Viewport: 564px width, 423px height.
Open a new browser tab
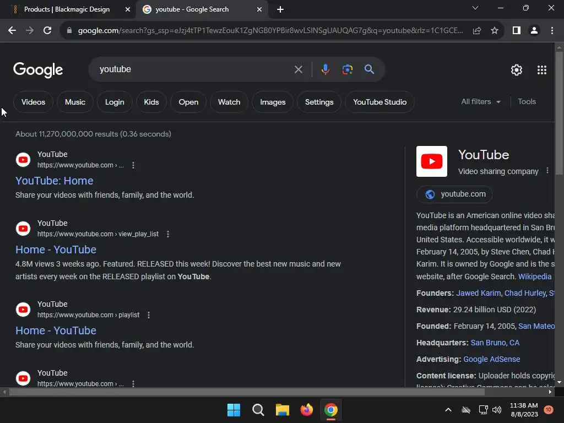(x=280, y=9)
